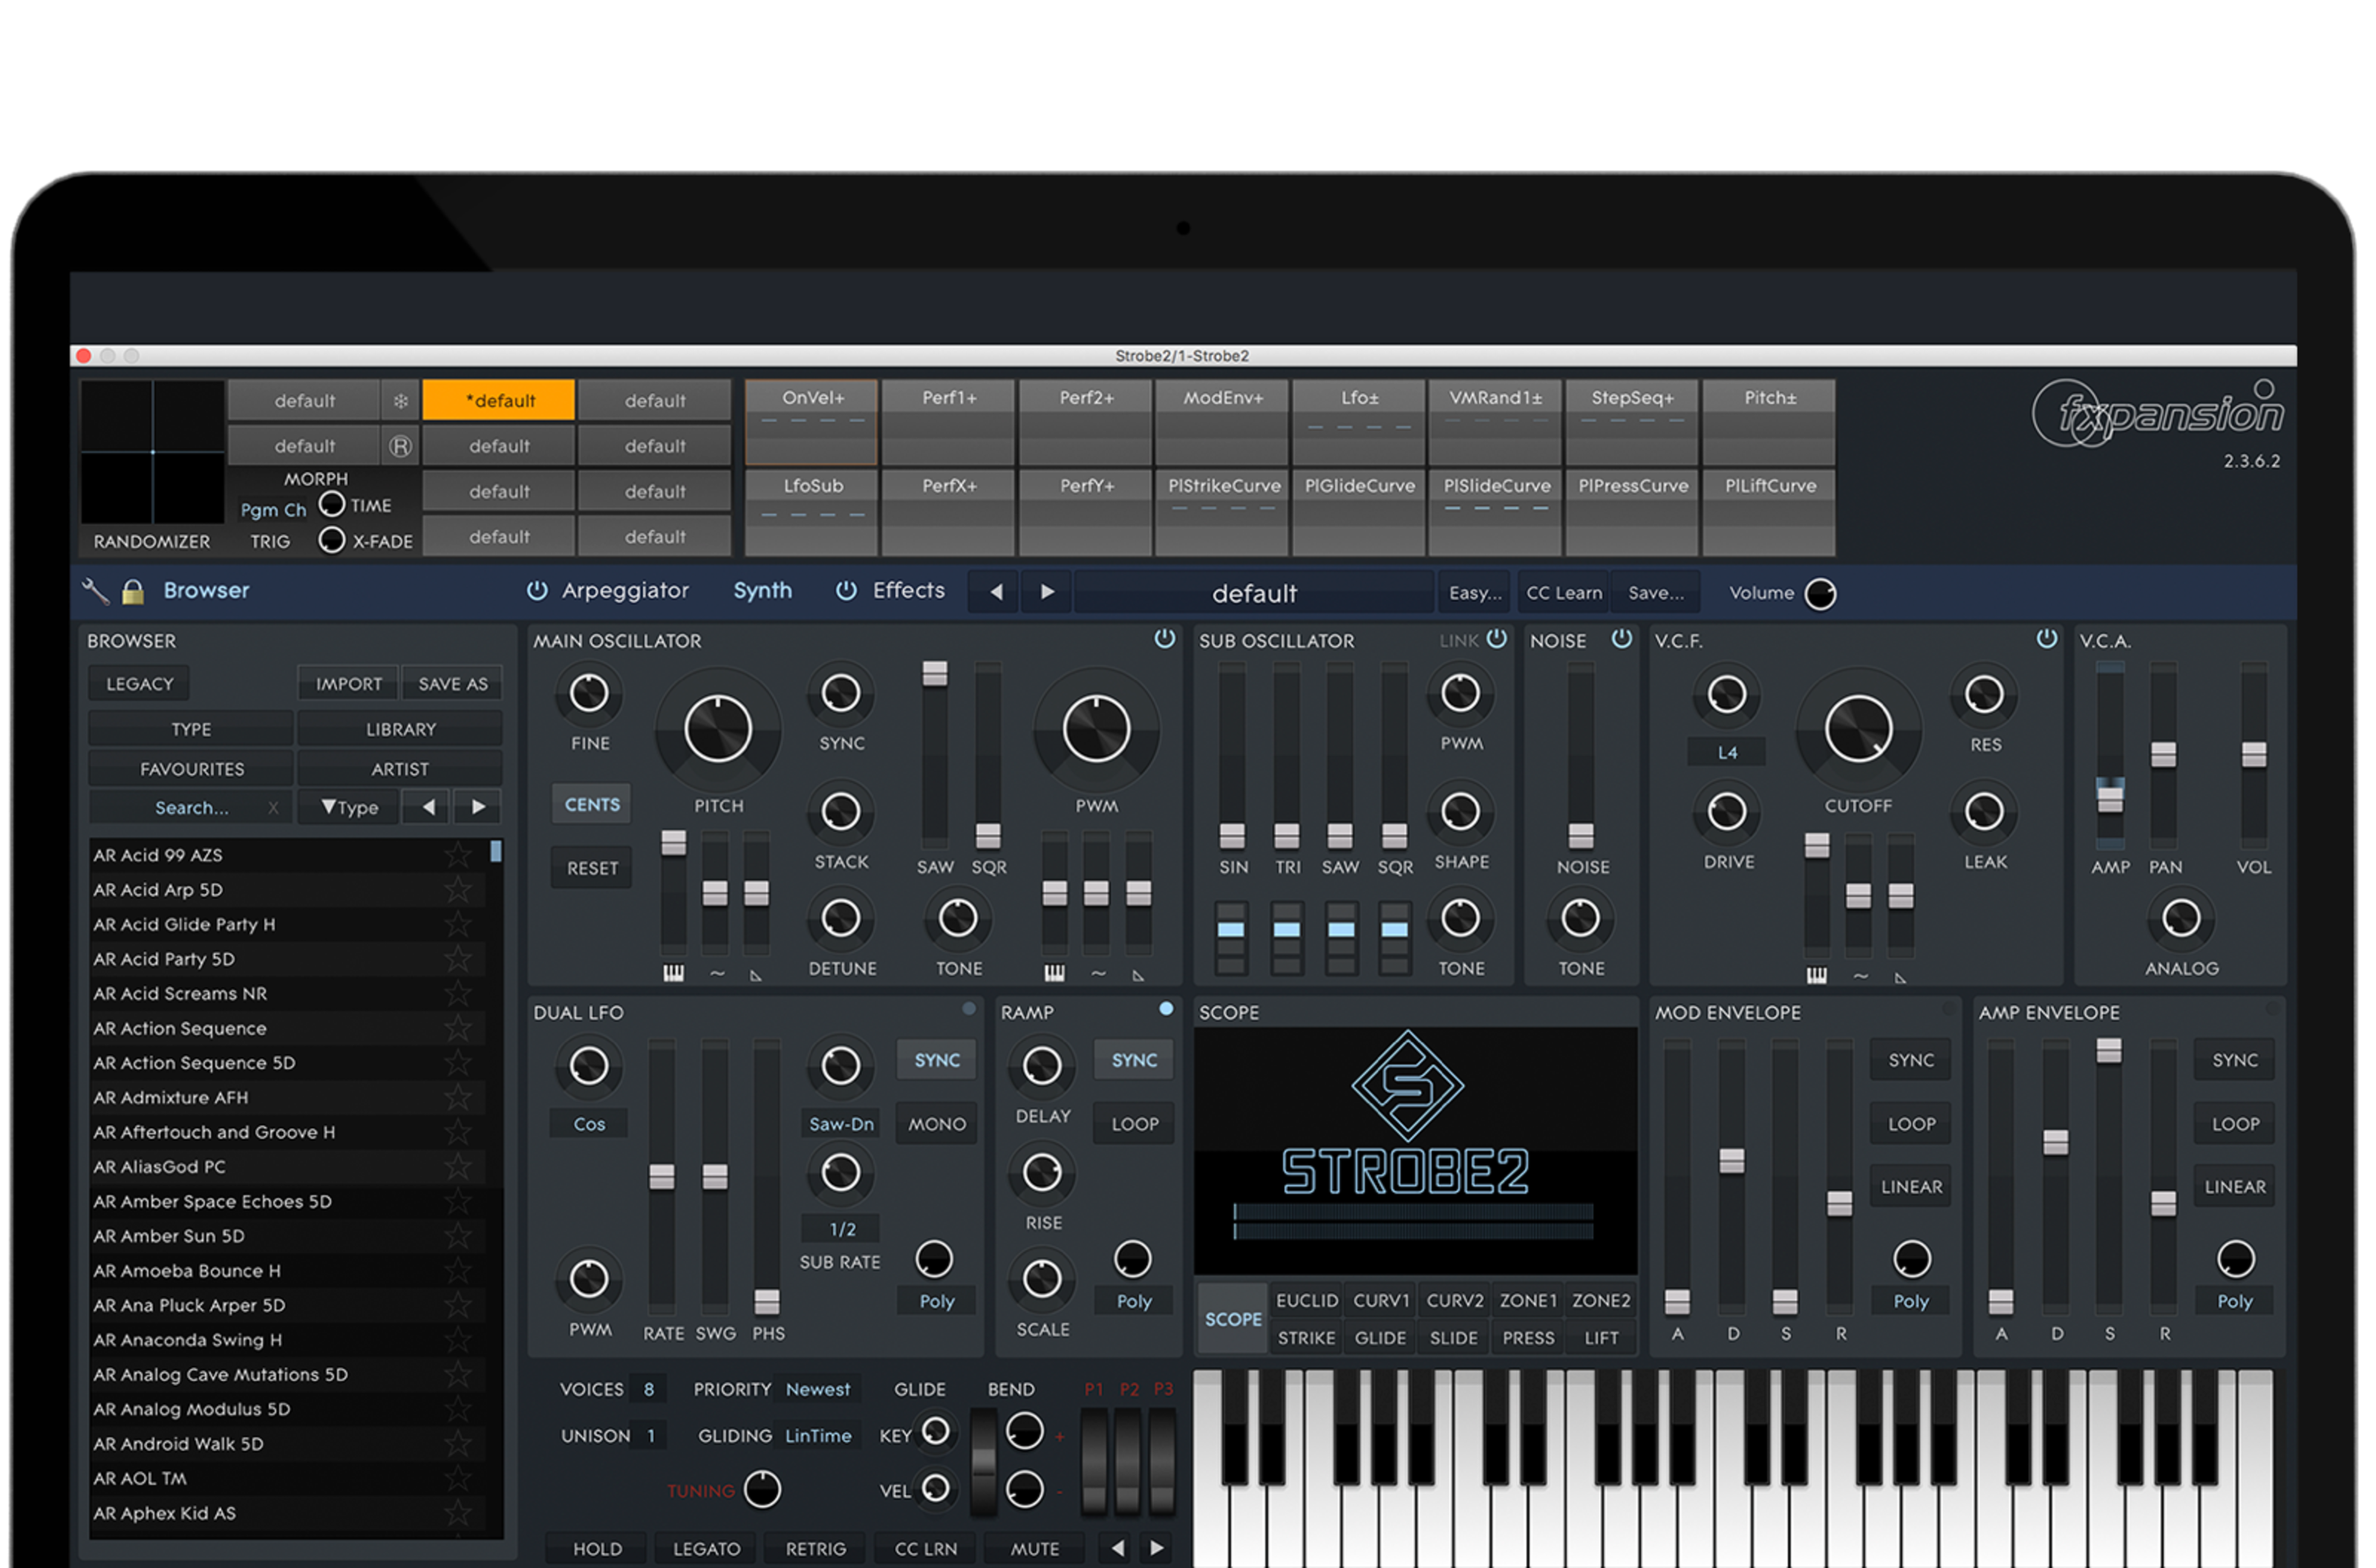Viewport: 2376px width, 1568px height.
Task: Click the padlock icon next to Browser
Action: (132, 591)
